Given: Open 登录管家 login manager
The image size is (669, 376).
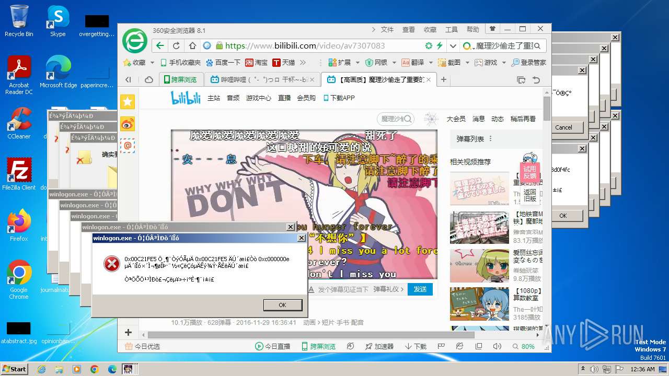Looking at the screenshot, I should pos(528,62).
